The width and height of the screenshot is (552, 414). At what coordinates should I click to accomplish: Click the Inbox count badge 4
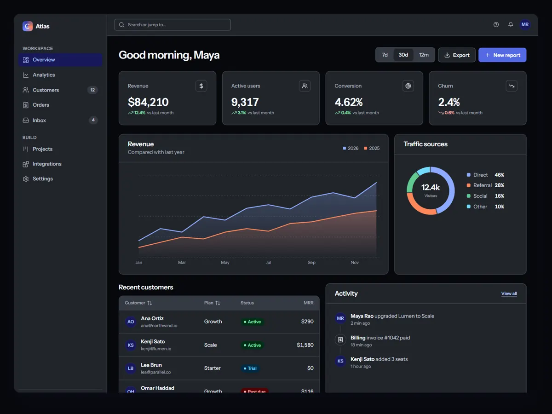coord(93,120)
